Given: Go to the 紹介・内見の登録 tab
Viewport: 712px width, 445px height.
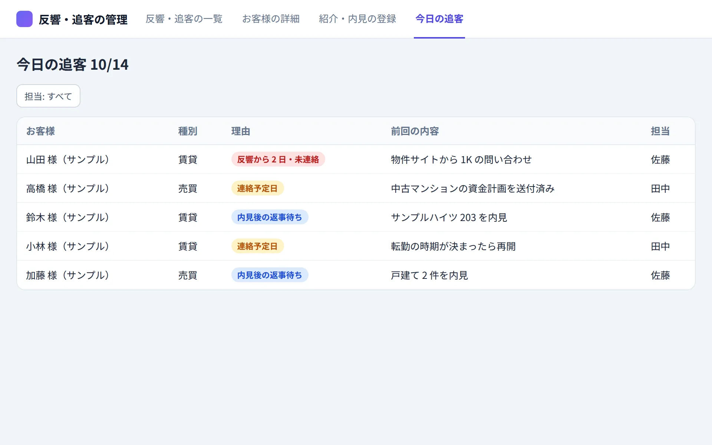Looking at the screenshot, I should click(357, 19).
